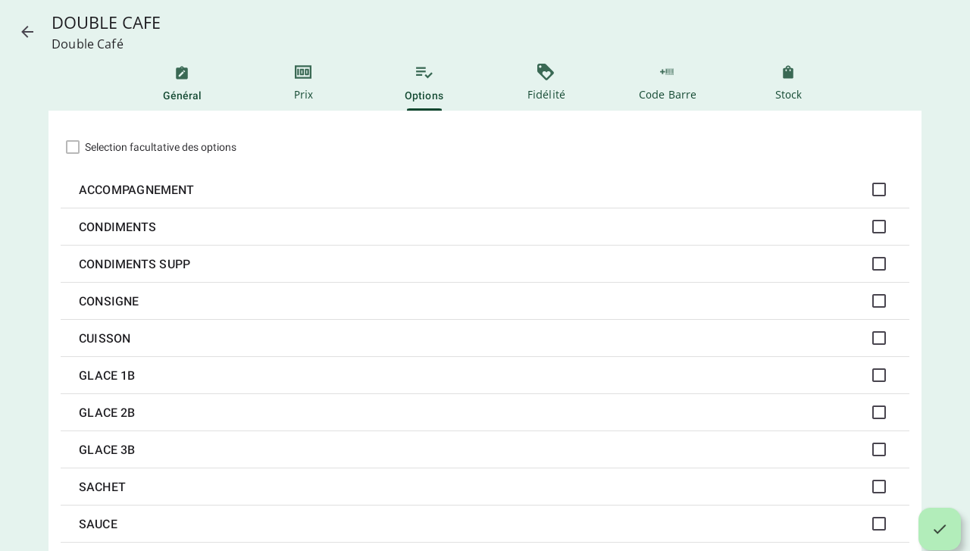
Task: Click the CONSIGNE row label
Action: tap(109, 302)
